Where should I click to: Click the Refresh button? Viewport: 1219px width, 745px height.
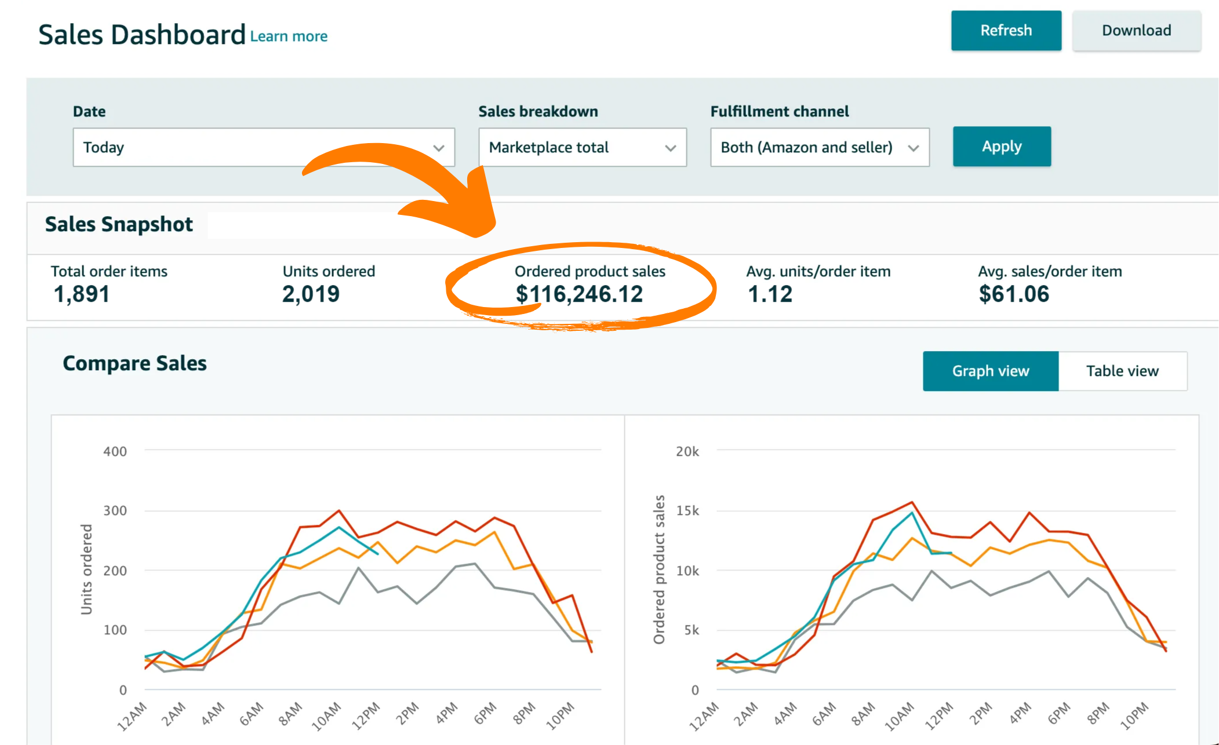[1006, 31]
